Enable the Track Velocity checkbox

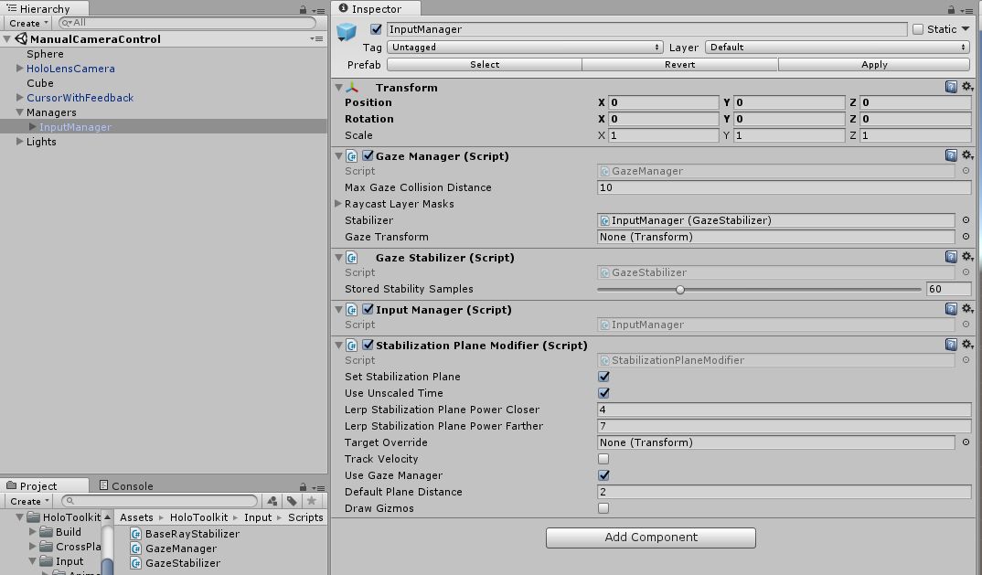(603, 459)
